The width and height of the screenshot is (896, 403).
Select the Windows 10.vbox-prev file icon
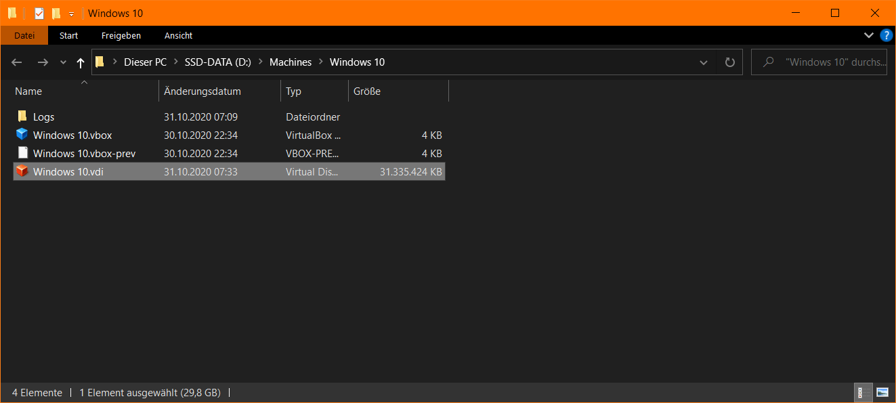[22, 153]
